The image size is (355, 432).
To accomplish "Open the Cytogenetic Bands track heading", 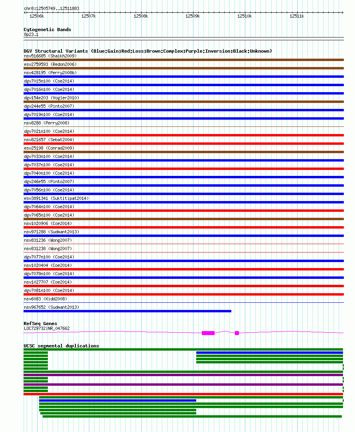I will click(47, 30).
